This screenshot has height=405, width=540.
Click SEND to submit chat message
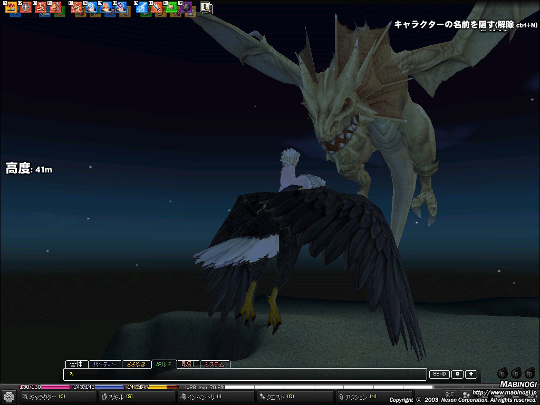pyautogui.click(x=439, y=374)
